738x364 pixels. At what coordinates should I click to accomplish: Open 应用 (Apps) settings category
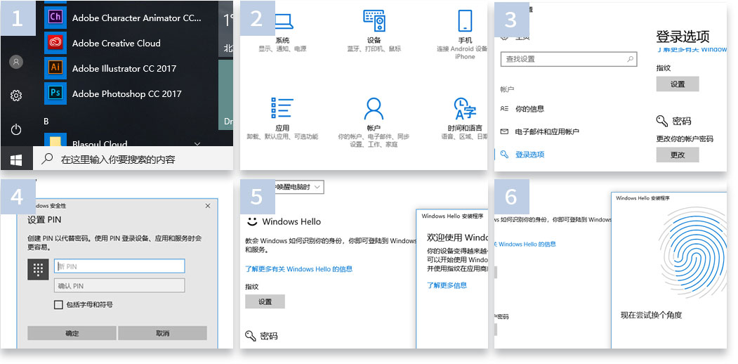(282, 119)
